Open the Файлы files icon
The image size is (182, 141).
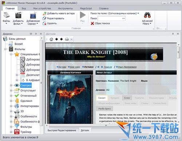coord(6,15)
